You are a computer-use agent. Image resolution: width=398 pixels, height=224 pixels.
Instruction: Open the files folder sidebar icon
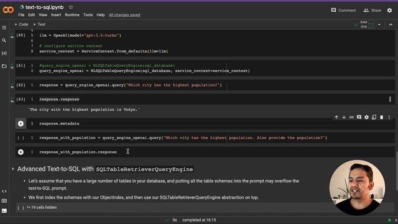tap(4, 67)
